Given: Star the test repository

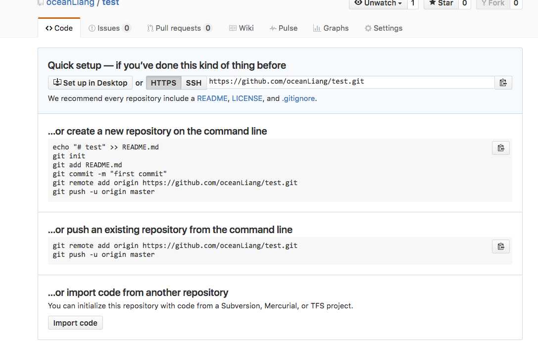Looking at the screenshot, I should [x=441, y=3].
